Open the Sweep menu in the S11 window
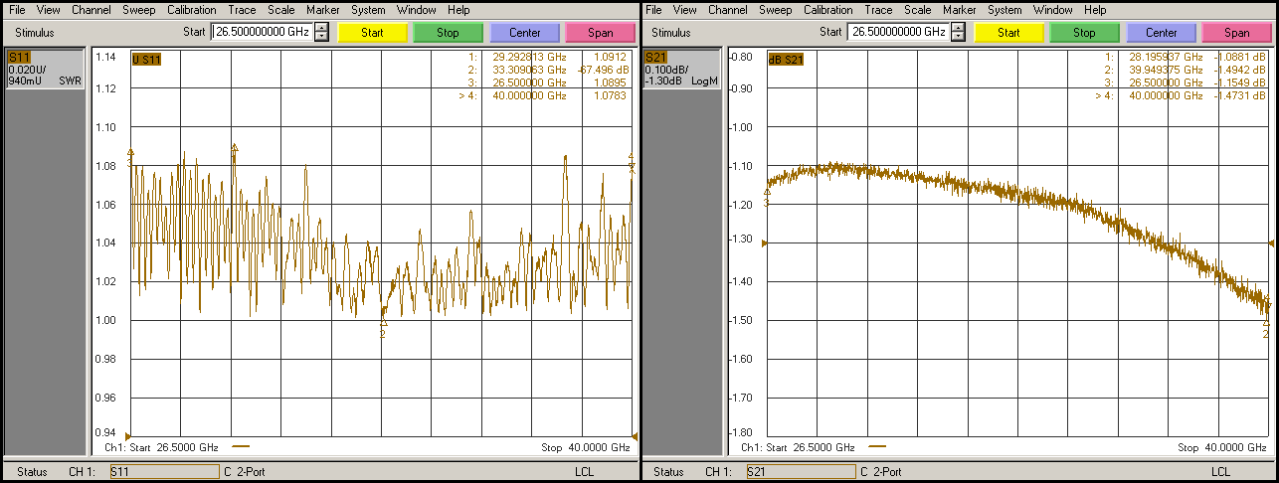Image resolution: width=1279 pixels, height=483 pixels. (139, 10)
